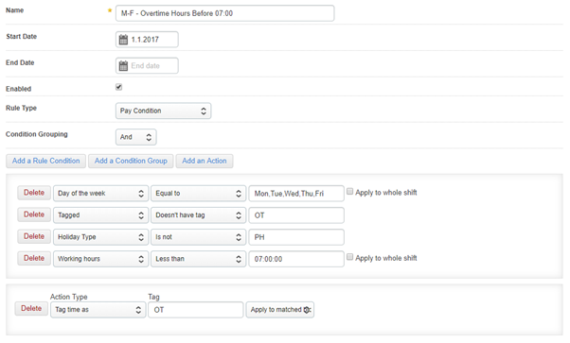This screenshot has width=570, height=343.
Task: Click Add a Rule Condition button
Action: click(45, 161)
